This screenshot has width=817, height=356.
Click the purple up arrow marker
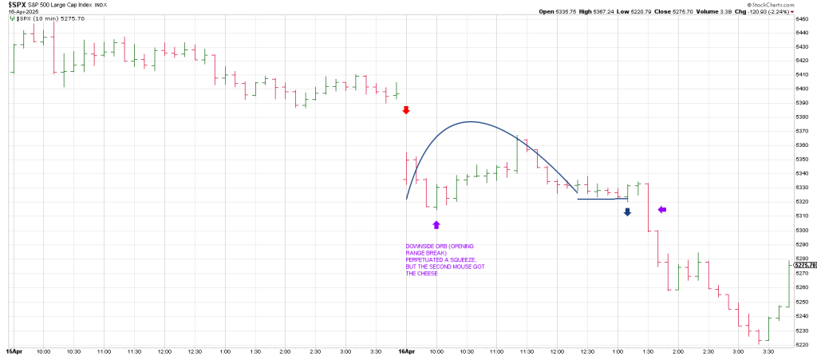pyautogui.click(x=436, y=226)
